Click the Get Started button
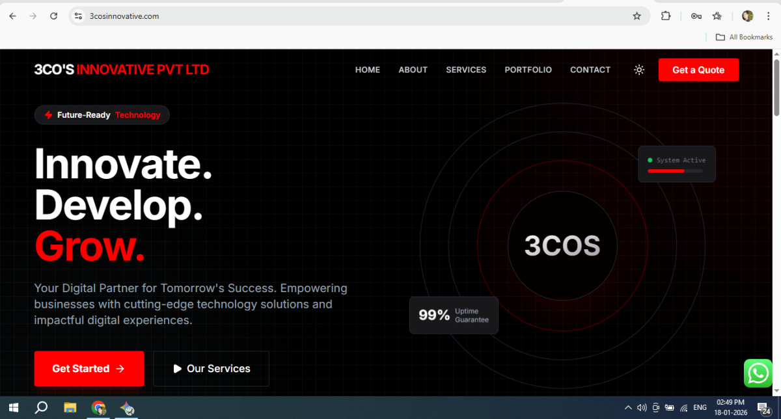Screen dimensions: 781x419 coord(89,369)
